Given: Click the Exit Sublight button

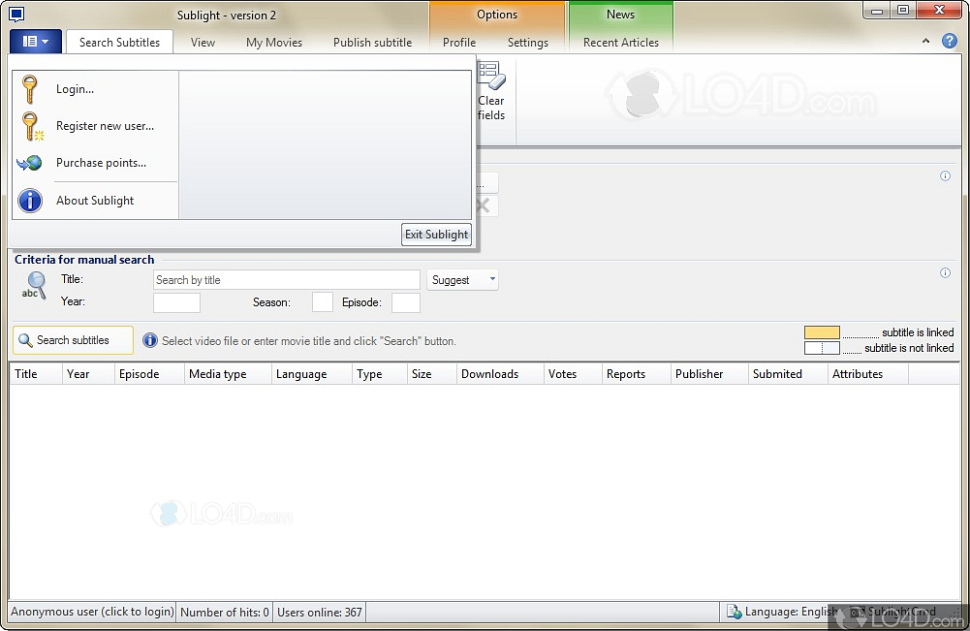Looking at the screenshot, I should pyautogui.click(x=436, y=234).
